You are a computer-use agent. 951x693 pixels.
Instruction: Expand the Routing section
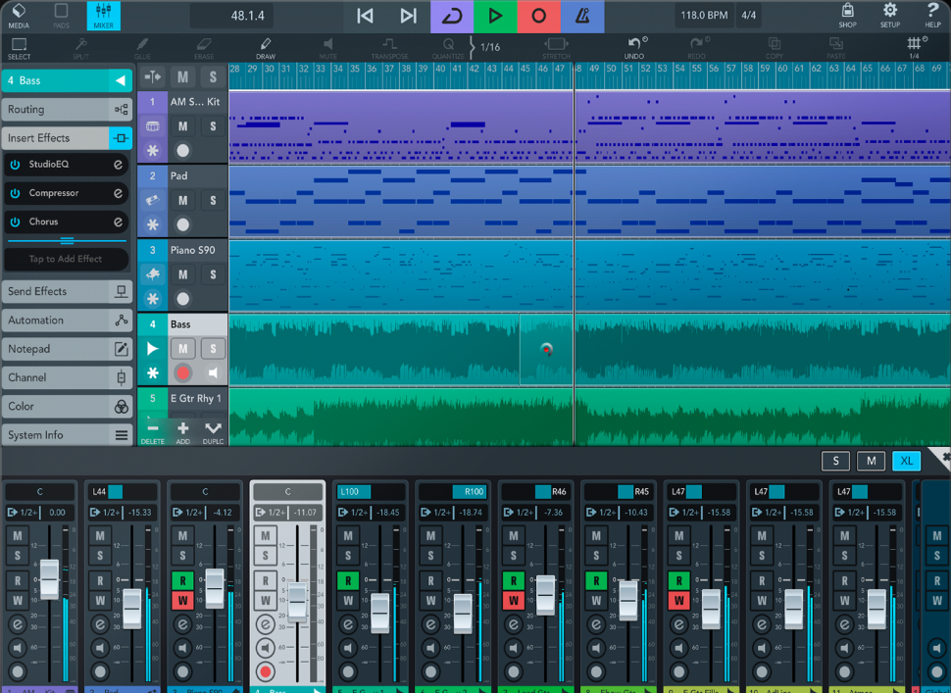tap(67, 110)
